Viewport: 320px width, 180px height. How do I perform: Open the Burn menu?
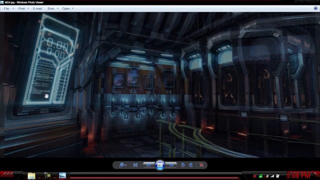click(x=51, y=8)
